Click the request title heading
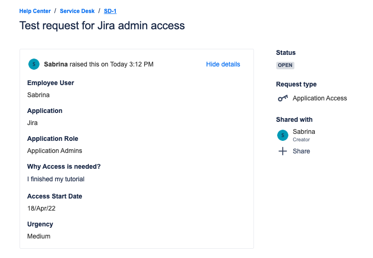Screen dimensions: 373x258 coord(102,26)
